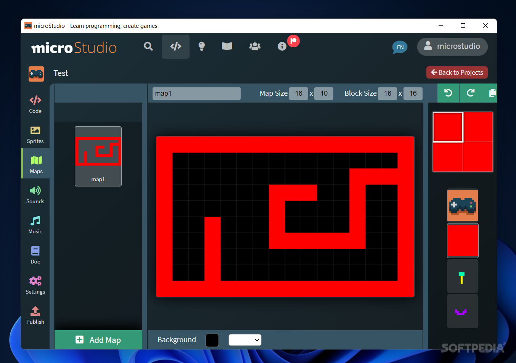Click the Test project icon
Image resolution: width=516 pixels, height=363 pixels.
coord(36,74)
